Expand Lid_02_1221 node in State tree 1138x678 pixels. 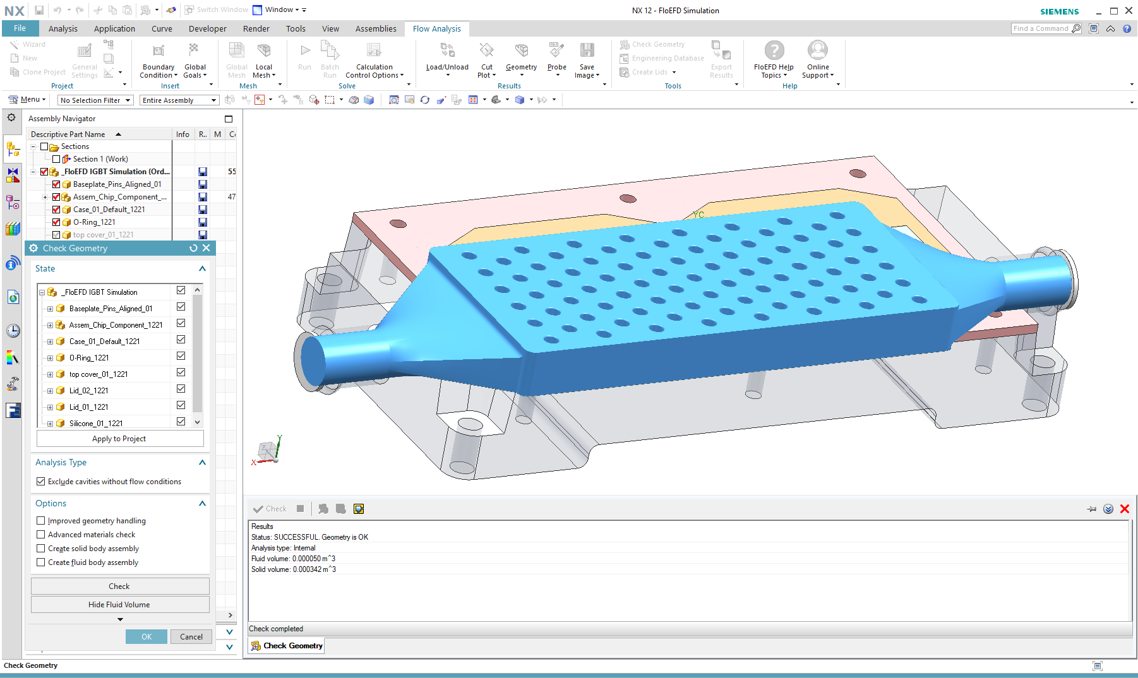[50, 391]
